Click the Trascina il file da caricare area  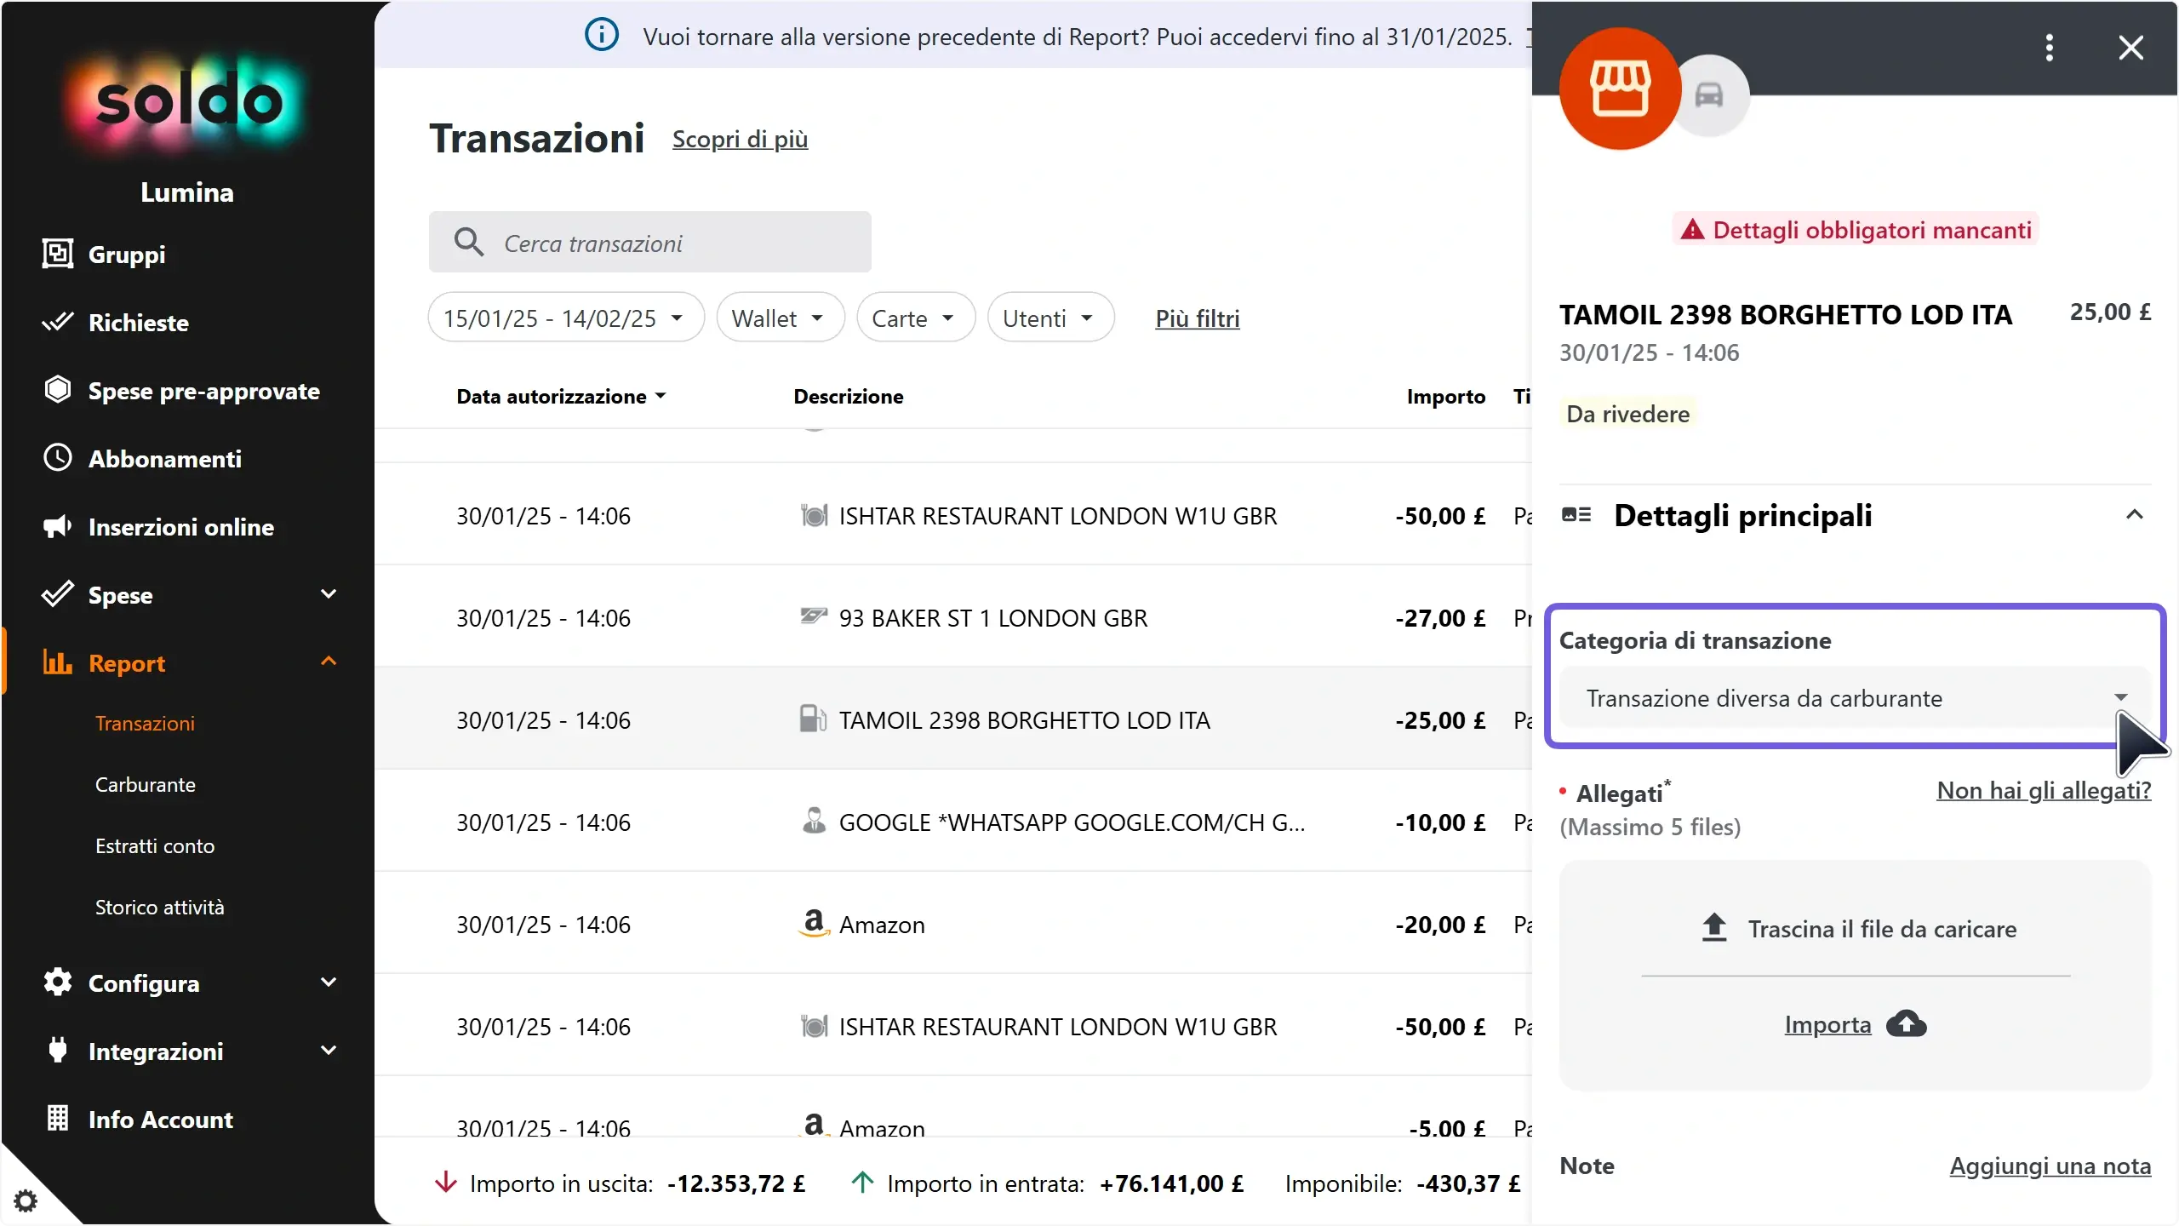1856,929
